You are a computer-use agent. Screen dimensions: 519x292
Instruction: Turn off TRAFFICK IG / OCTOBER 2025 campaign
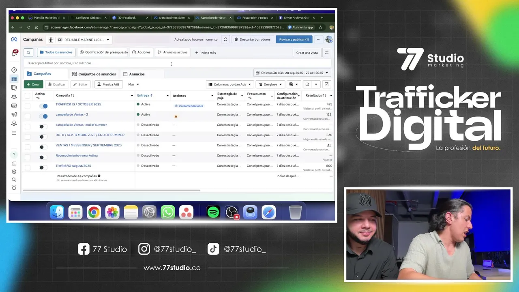43,106
